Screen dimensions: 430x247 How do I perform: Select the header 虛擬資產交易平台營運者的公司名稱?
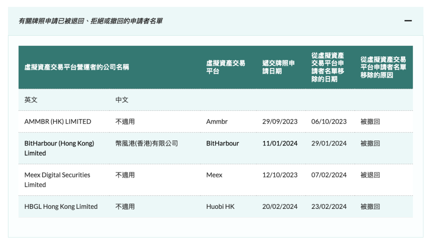[x=76, y=67]
